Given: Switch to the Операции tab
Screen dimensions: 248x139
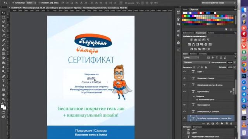Looking at the screenshot, I should (197, 127).
